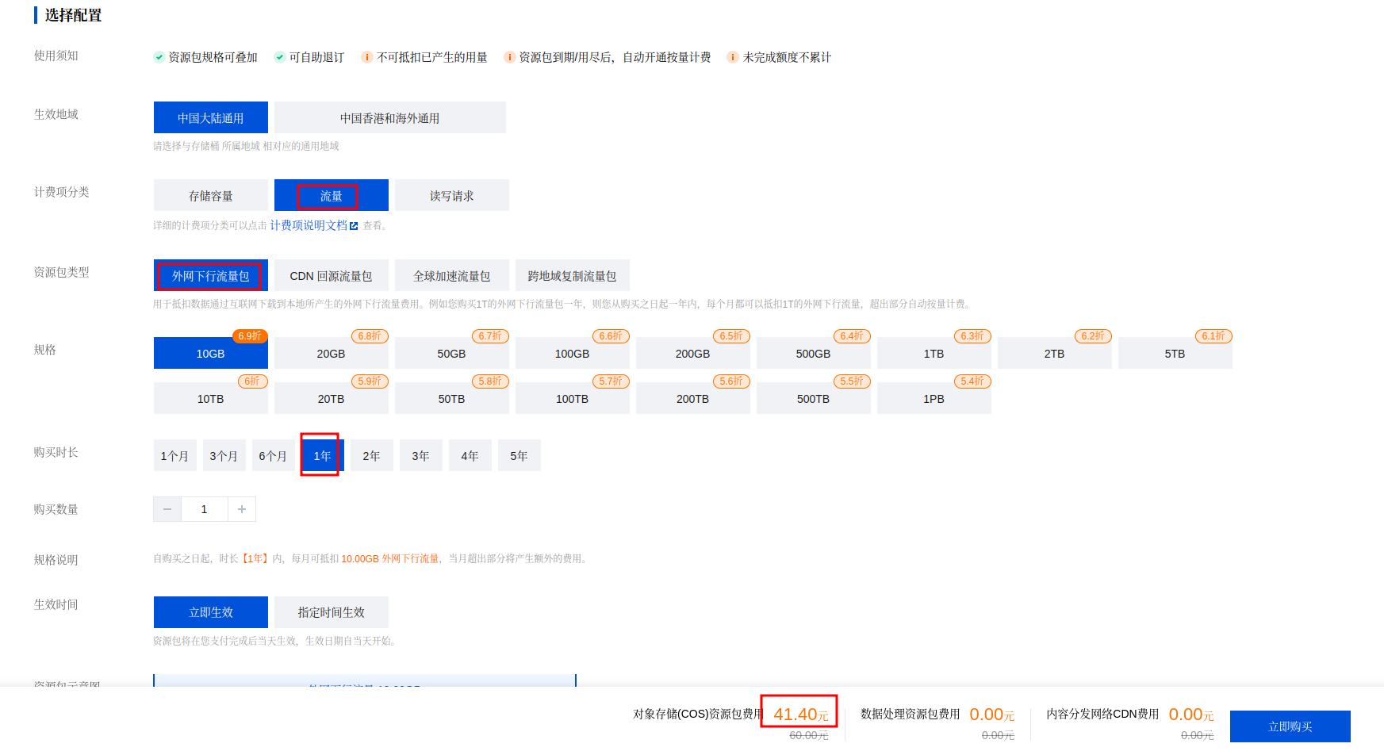
Task: Click the external link icon beside 计费项说明文档
Action: pyautogui.click(x=354, y=226)
